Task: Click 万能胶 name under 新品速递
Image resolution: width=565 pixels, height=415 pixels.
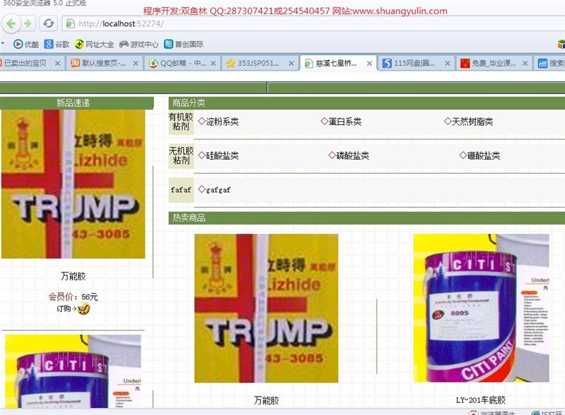Action: click(x=73, y=276)
